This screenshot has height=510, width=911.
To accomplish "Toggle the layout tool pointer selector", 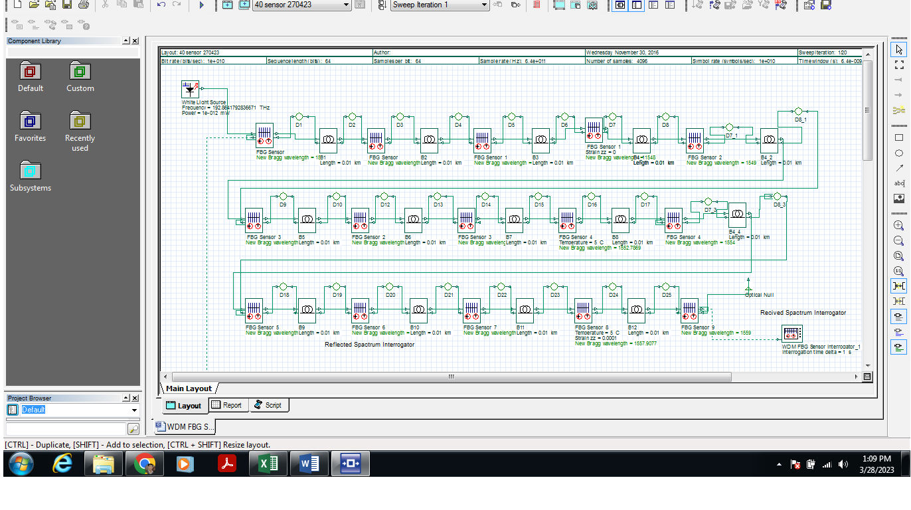I will coord(899,50).
